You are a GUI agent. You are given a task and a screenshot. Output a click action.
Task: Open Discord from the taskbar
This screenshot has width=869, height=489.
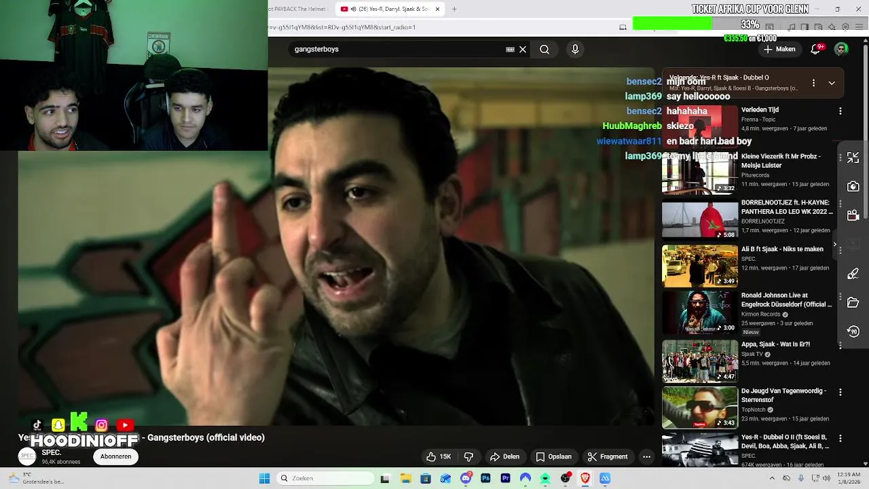coord(466,478)
